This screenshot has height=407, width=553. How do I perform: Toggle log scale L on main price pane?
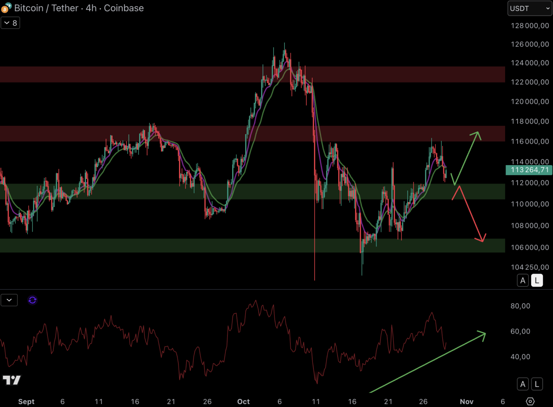click(x=537, y=280)
